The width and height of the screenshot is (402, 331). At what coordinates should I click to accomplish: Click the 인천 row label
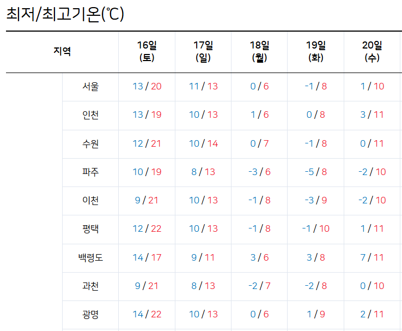(90, 115)
